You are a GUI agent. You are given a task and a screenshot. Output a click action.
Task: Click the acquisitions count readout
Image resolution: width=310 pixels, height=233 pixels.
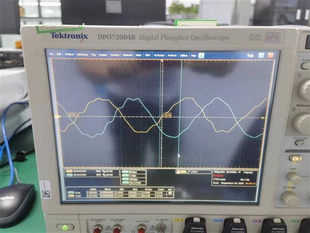219,179
